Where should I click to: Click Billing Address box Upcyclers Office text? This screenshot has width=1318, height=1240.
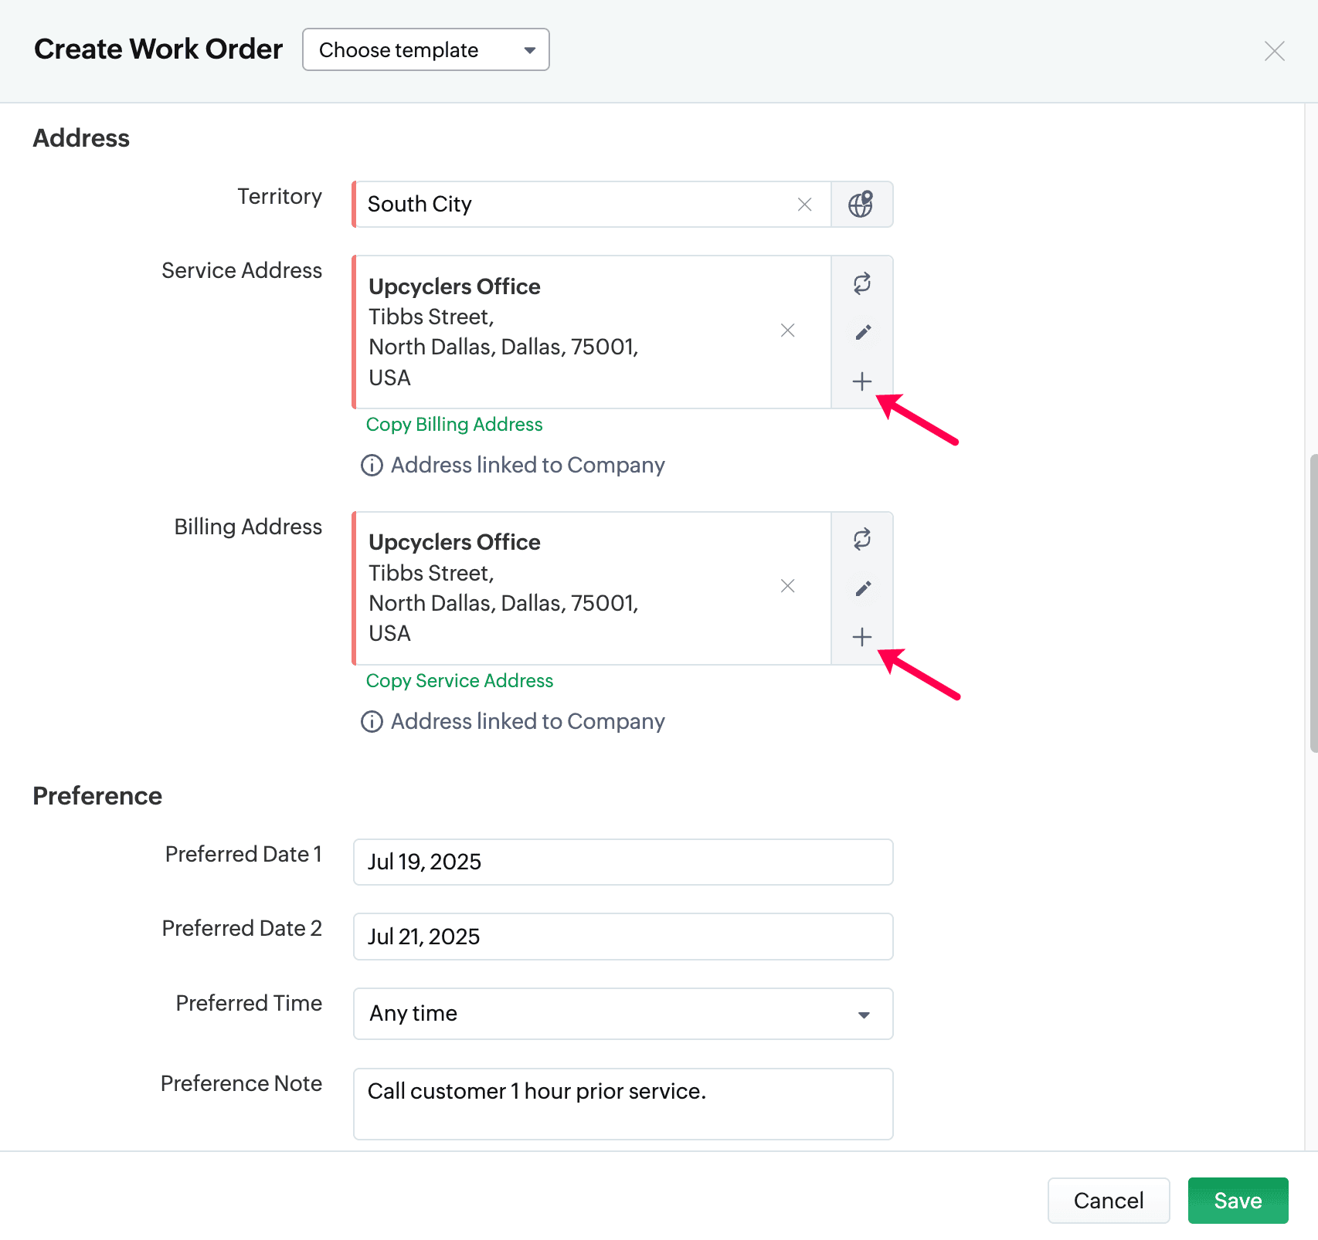[454, 542]
